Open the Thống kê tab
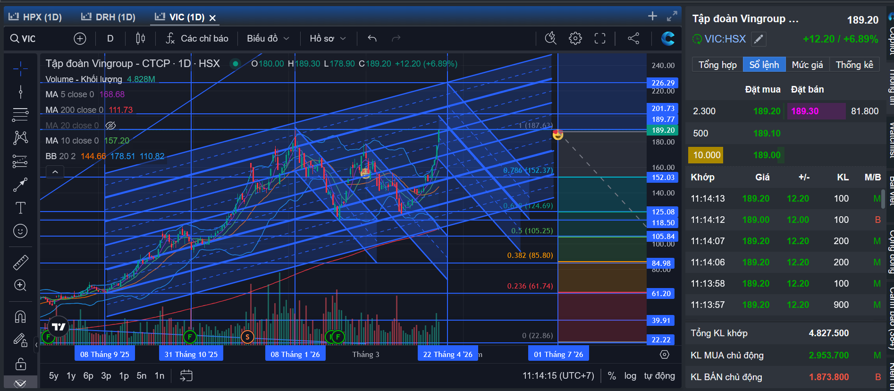 click(854, 65)
